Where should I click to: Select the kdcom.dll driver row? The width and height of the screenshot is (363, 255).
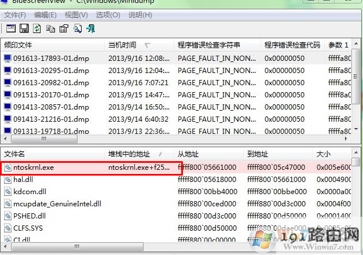(176, 191)
